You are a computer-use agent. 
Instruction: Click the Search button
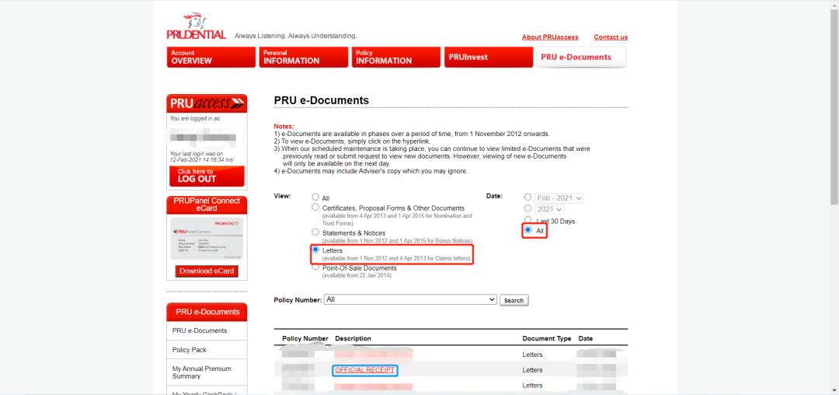[513, 300]
